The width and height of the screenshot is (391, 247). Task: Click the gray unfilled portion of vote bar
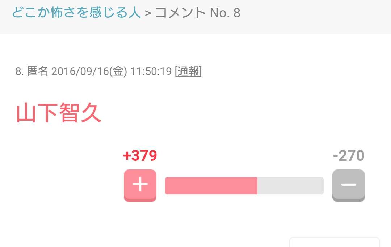pyautogui.click(x=290, y=186)
